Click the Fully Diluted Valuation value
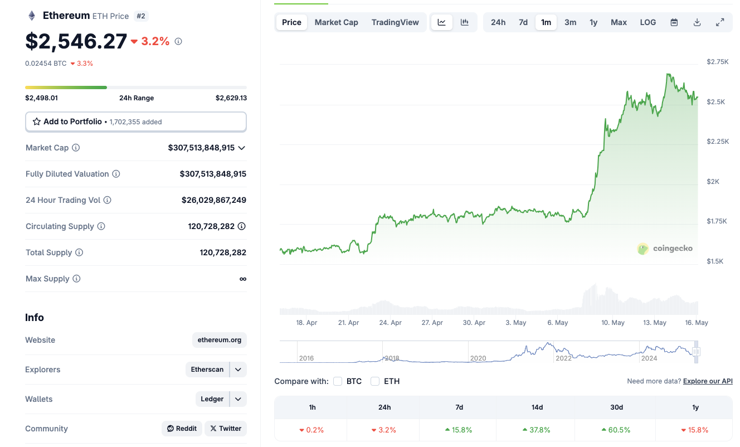 pos(213,174)
